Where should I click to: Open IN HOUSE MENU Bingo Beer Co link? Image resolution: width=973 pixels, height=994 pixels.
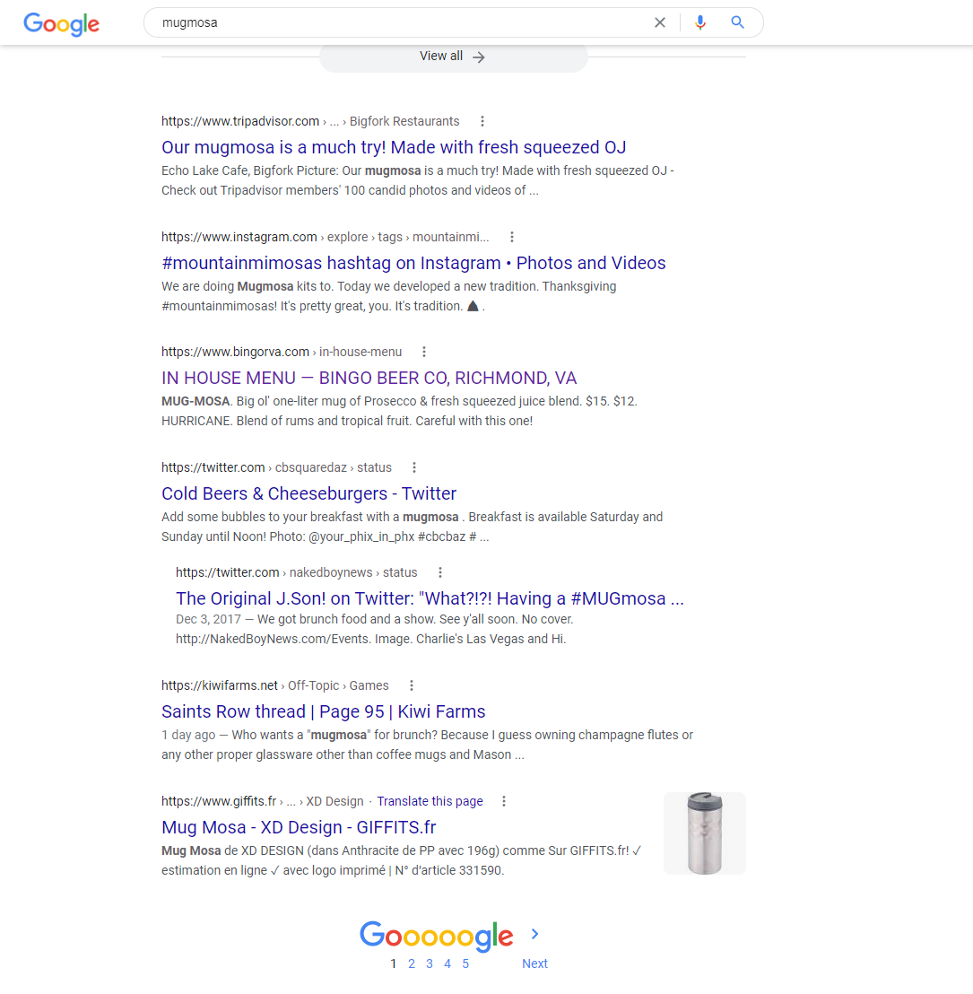(x=369, y=378)
